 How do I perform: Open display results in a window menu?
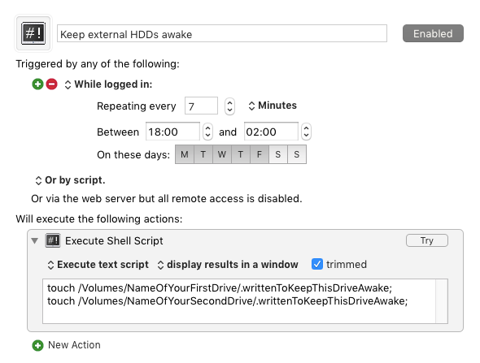tap(228, 265)
